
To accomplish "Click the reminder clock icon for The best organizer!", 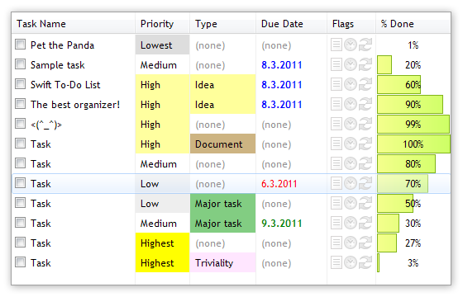I will (x=351, y=104).
